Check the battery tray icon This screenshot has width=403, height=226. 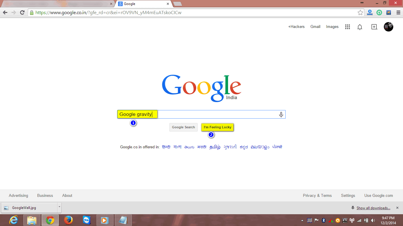pos(366,220)
